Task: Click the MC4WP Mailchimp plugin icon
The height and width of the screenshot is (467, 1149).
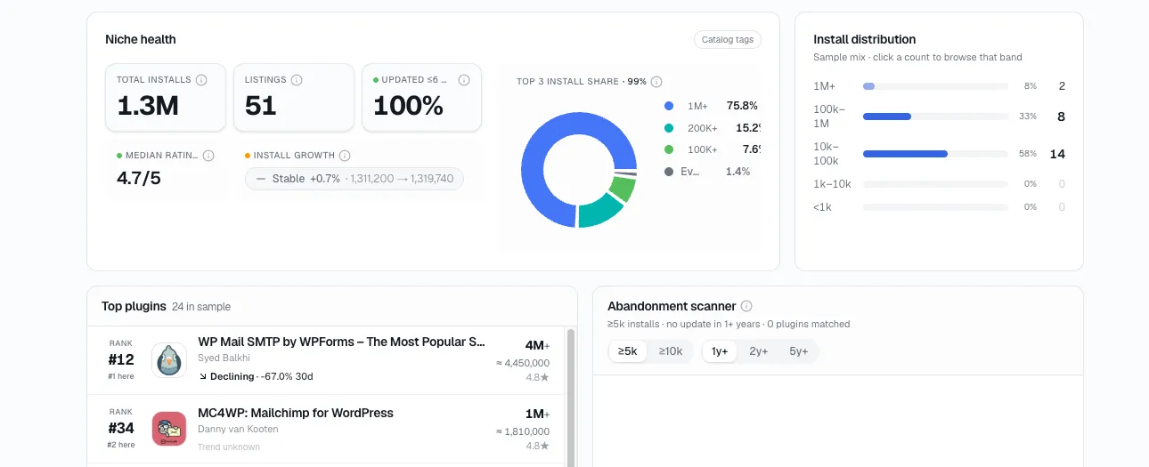Action: [169, 429]
